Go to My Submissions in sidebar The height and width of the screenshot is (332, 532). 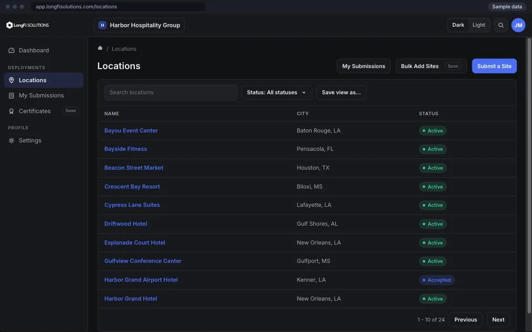[x=44, y=95]
